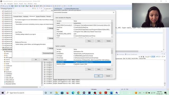Select DriverData system variable row

(84, 58)
